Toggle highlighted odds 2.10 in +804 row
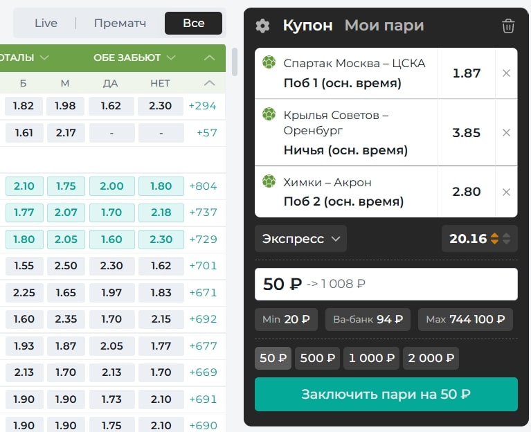The image size is (531, 432). click(x=24, y=186)
